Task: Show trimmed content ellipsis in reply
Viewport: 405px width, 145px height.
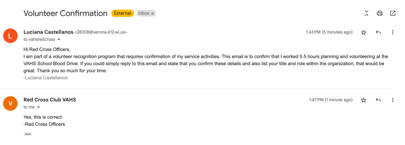Action: tap(28, 134)
